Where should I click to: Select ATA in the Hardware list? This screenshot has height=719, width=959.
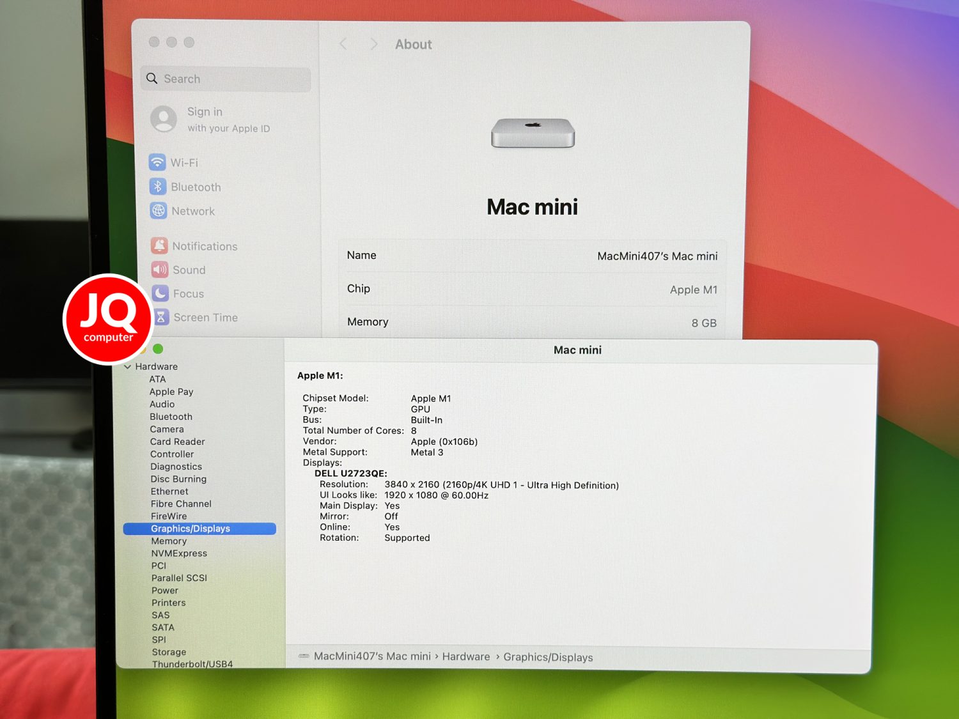pyautogui.click(x=157, y=379)
